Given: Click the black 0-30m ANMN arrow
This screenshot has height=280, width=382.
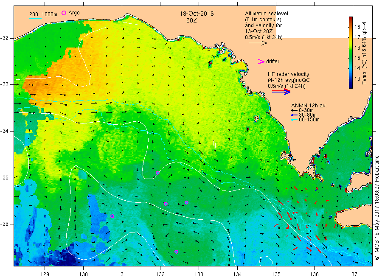Looking at the screenshot, I should (x=295, y=110).
